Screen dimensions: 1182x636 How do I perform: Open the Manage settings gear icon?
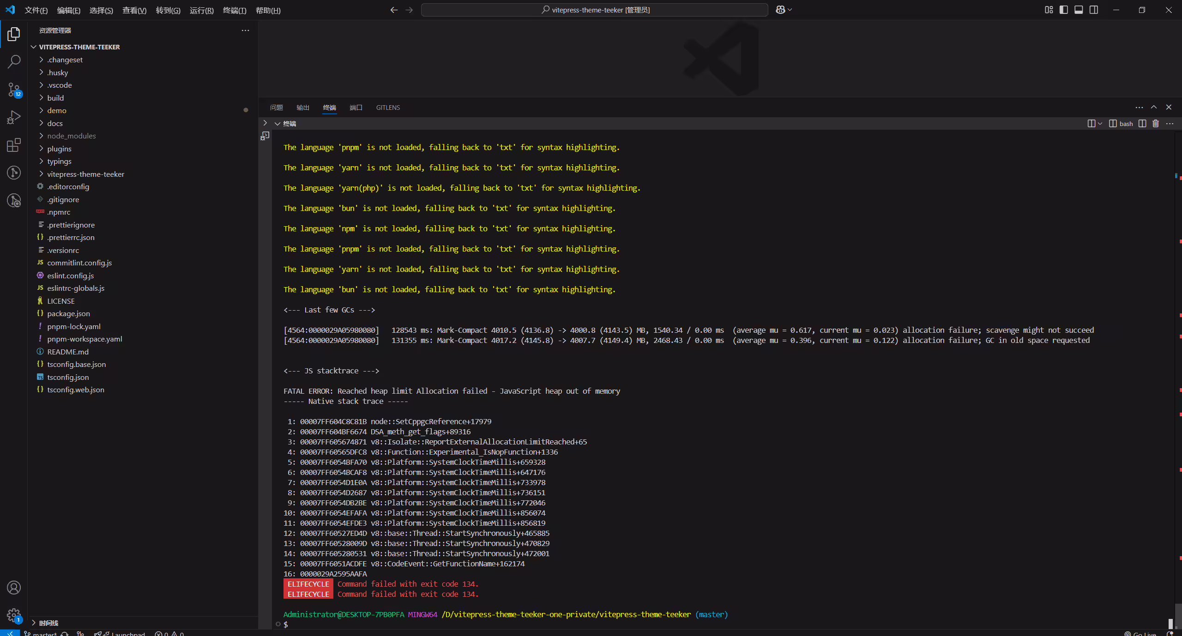(x=14, y=615)
